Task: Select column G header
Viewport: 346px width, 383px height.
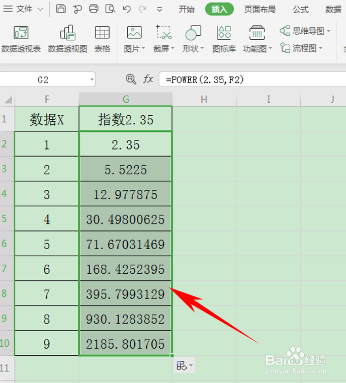Action: (126, 100)
